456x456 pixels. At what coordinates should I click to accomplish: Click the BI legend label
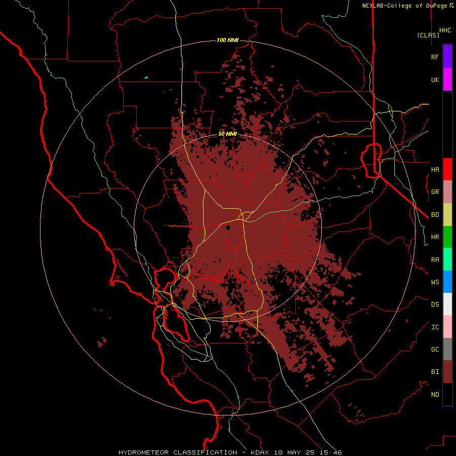point(435,372)
